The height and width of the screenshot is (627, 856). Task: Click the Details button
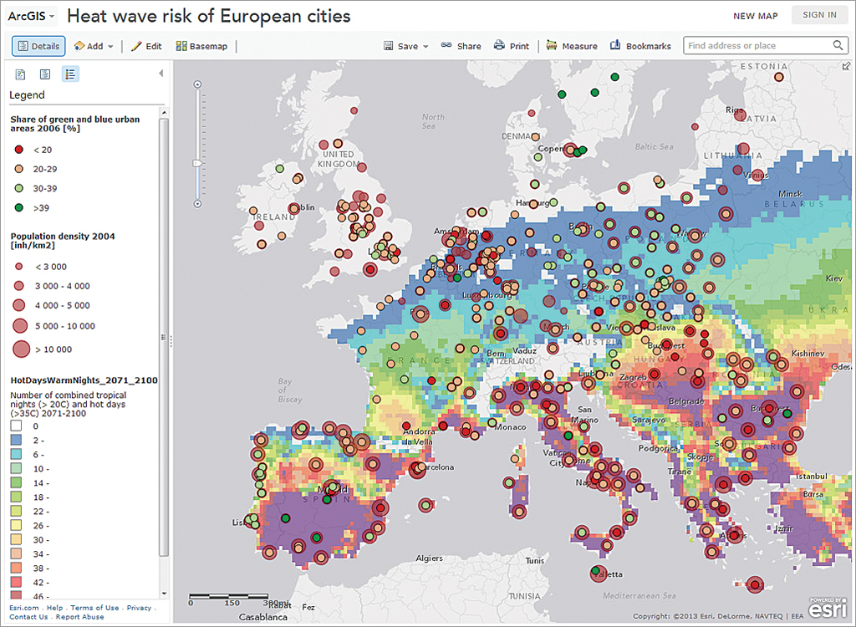tap(38, 47)
